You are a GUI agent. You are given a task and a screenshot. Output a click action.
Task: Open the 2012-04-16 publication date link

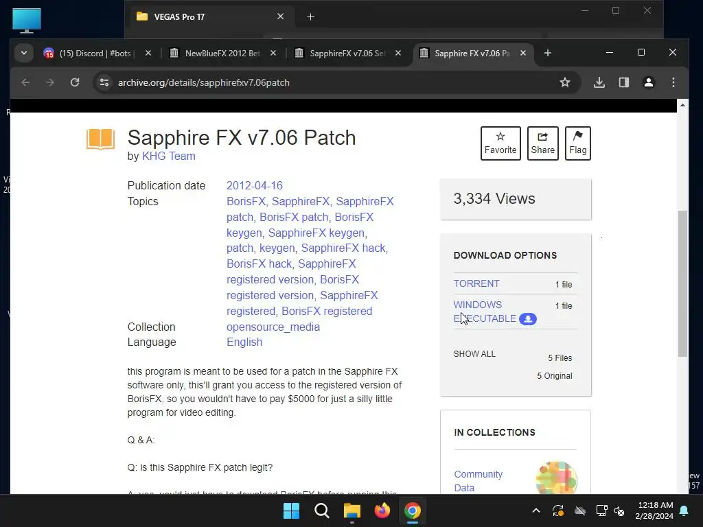click(x=254, y=185)
